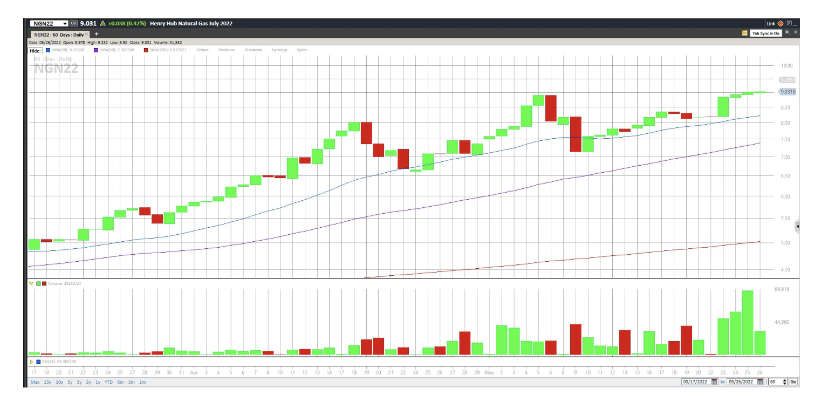Open calendar picker for start date

(714, 382)
